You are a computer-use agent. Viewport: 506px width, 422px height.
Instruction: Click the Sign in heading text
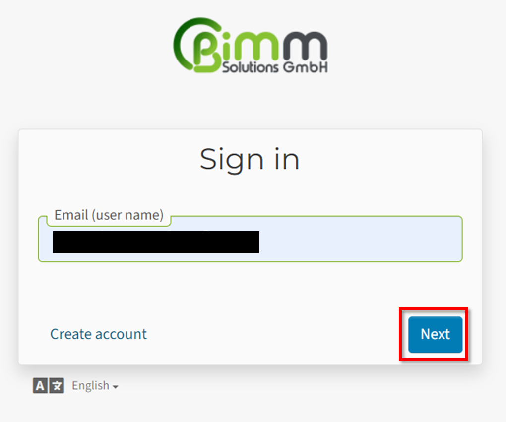coord(250,160)
